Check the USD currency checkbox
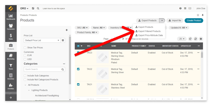Image resolution: width=213 pixels, height=107 pixels. (25, 59)
